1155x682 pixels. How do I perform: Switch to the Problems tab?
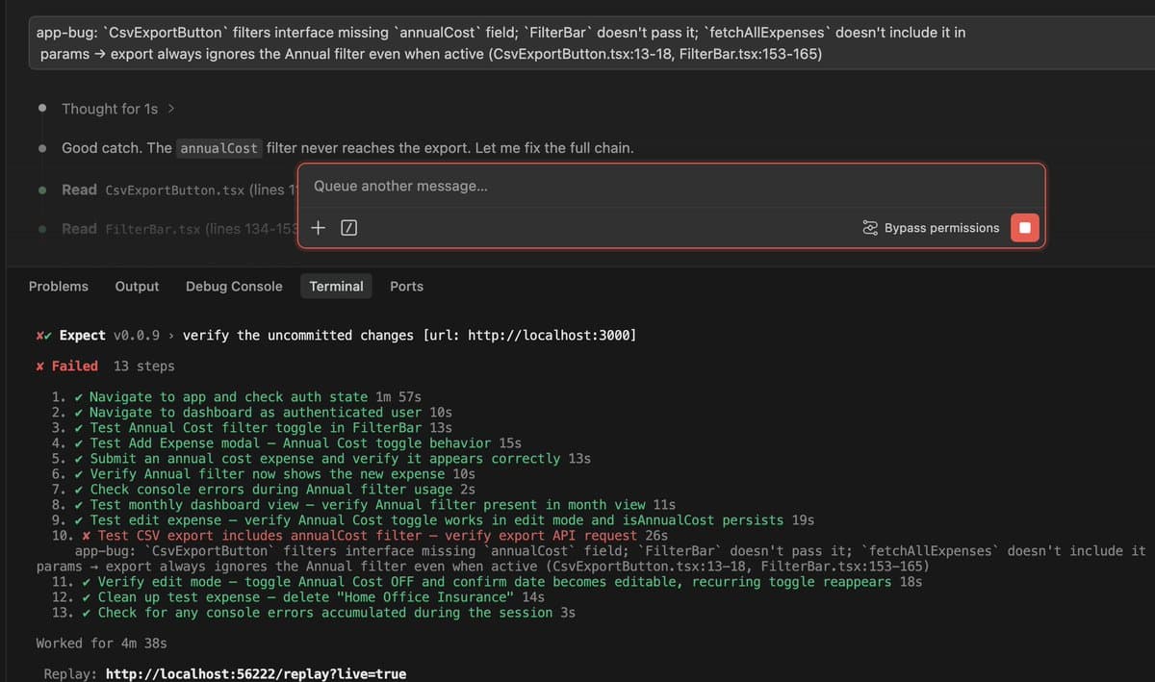(59, 286)
